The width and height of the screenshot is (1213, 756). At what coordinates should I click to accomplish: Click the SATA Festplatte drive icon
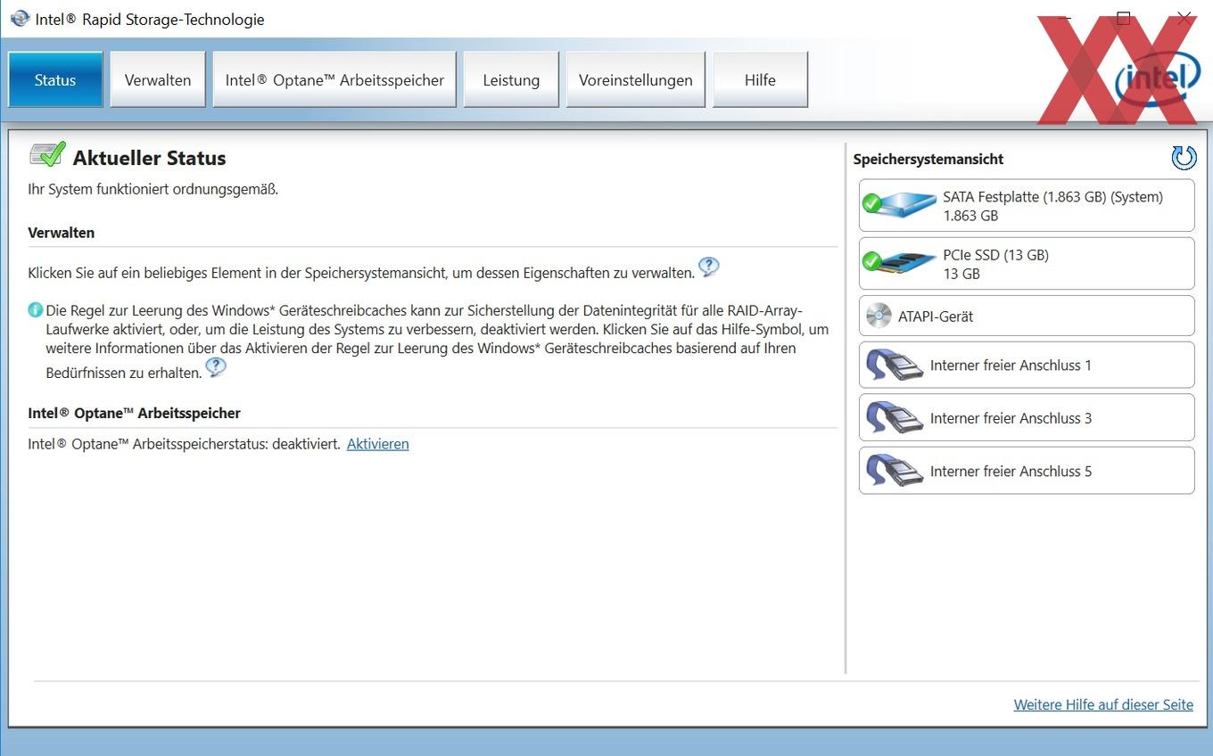click(x=899, y=204)
